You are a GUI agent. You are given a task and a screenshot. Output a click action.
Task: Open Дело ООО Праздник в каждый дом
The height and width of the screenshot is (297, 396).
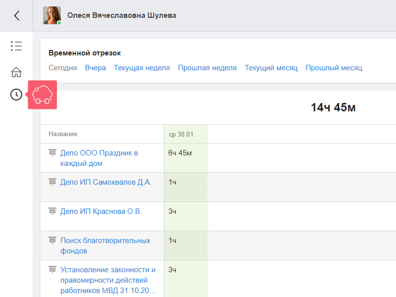(x=99, y=158)
